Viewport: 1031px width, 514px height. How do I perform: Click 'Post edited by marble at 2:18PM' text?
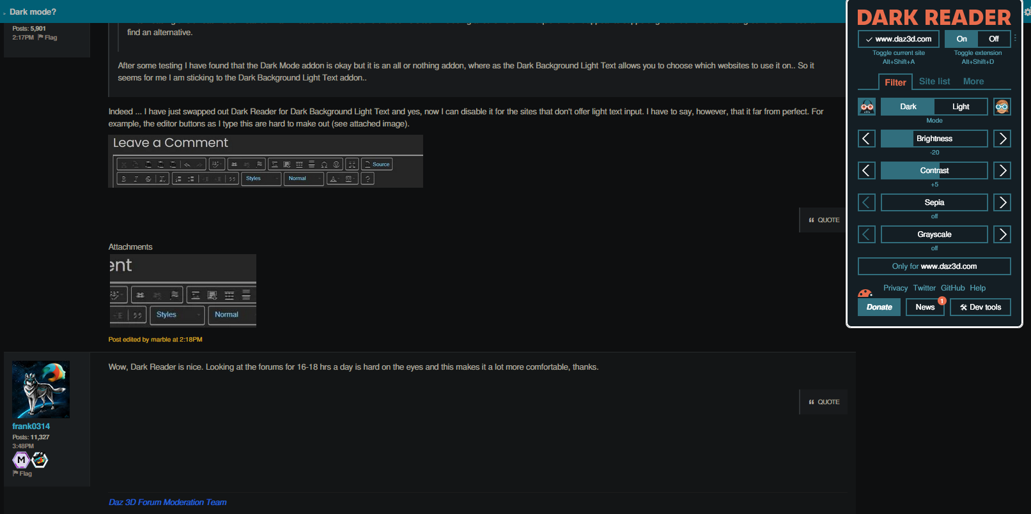[155, 340]
